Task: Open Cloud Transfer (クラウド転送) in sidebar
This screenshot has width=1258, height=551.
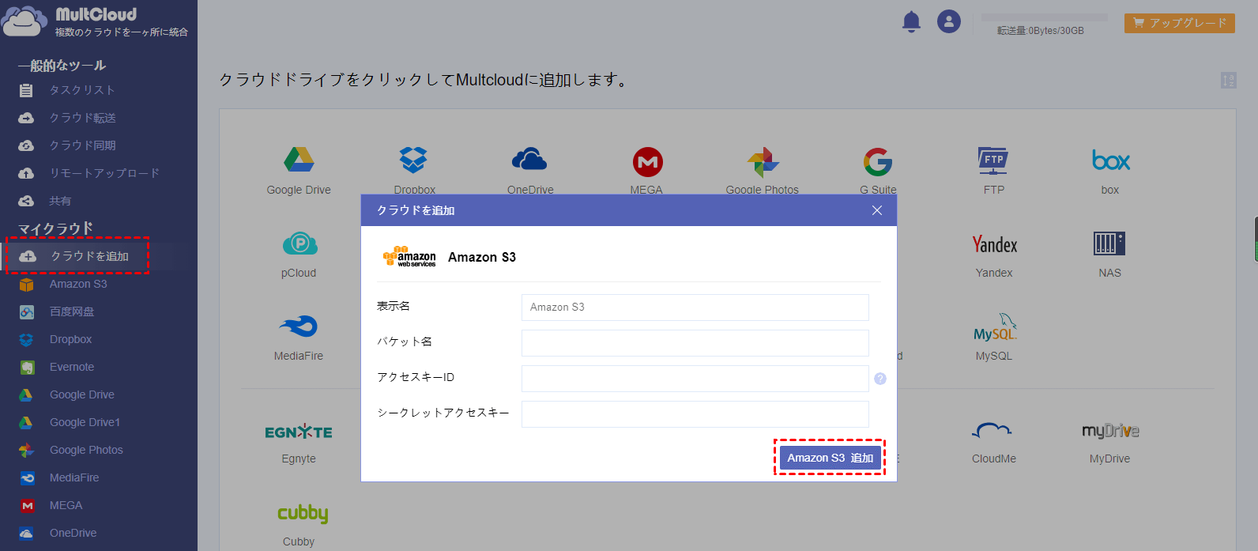Action: [83, 118]
